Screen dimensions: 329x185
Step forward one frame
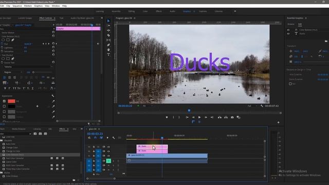coord(206,117)
